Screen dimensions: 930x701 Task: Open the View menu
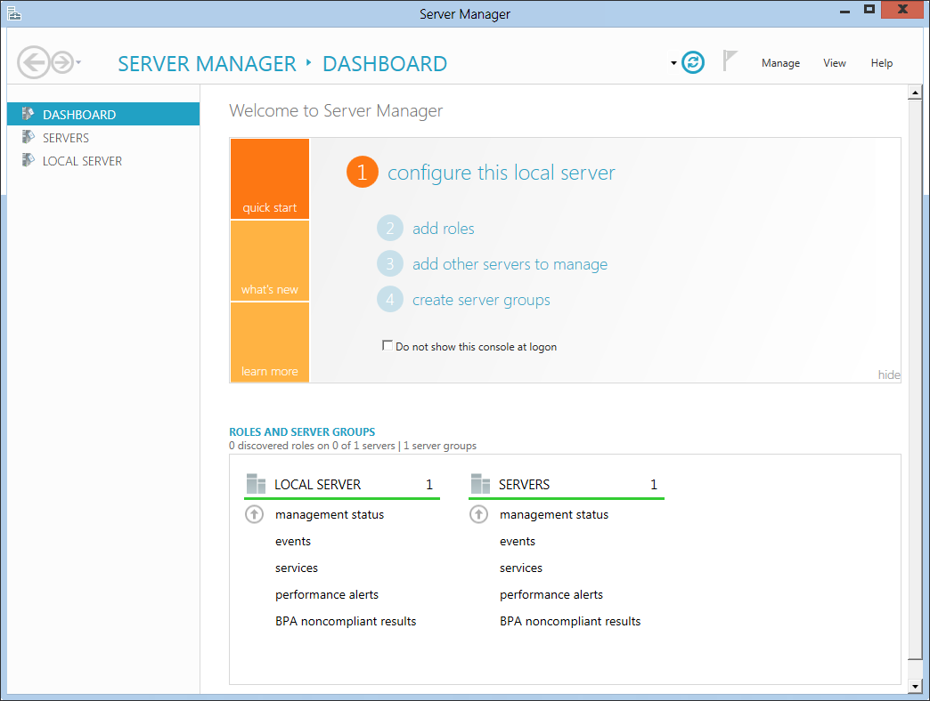pos(834,63)
